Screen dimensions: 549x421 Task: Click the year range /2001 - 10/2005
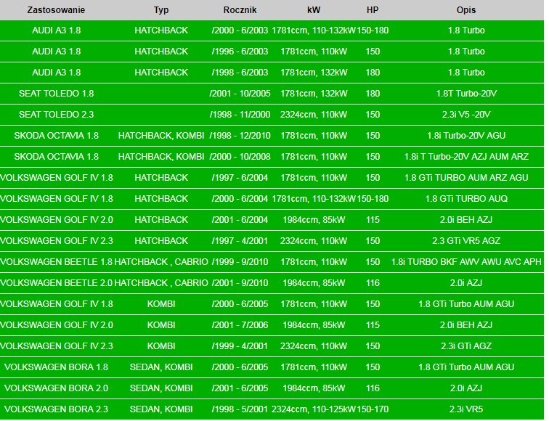[240, 94]
